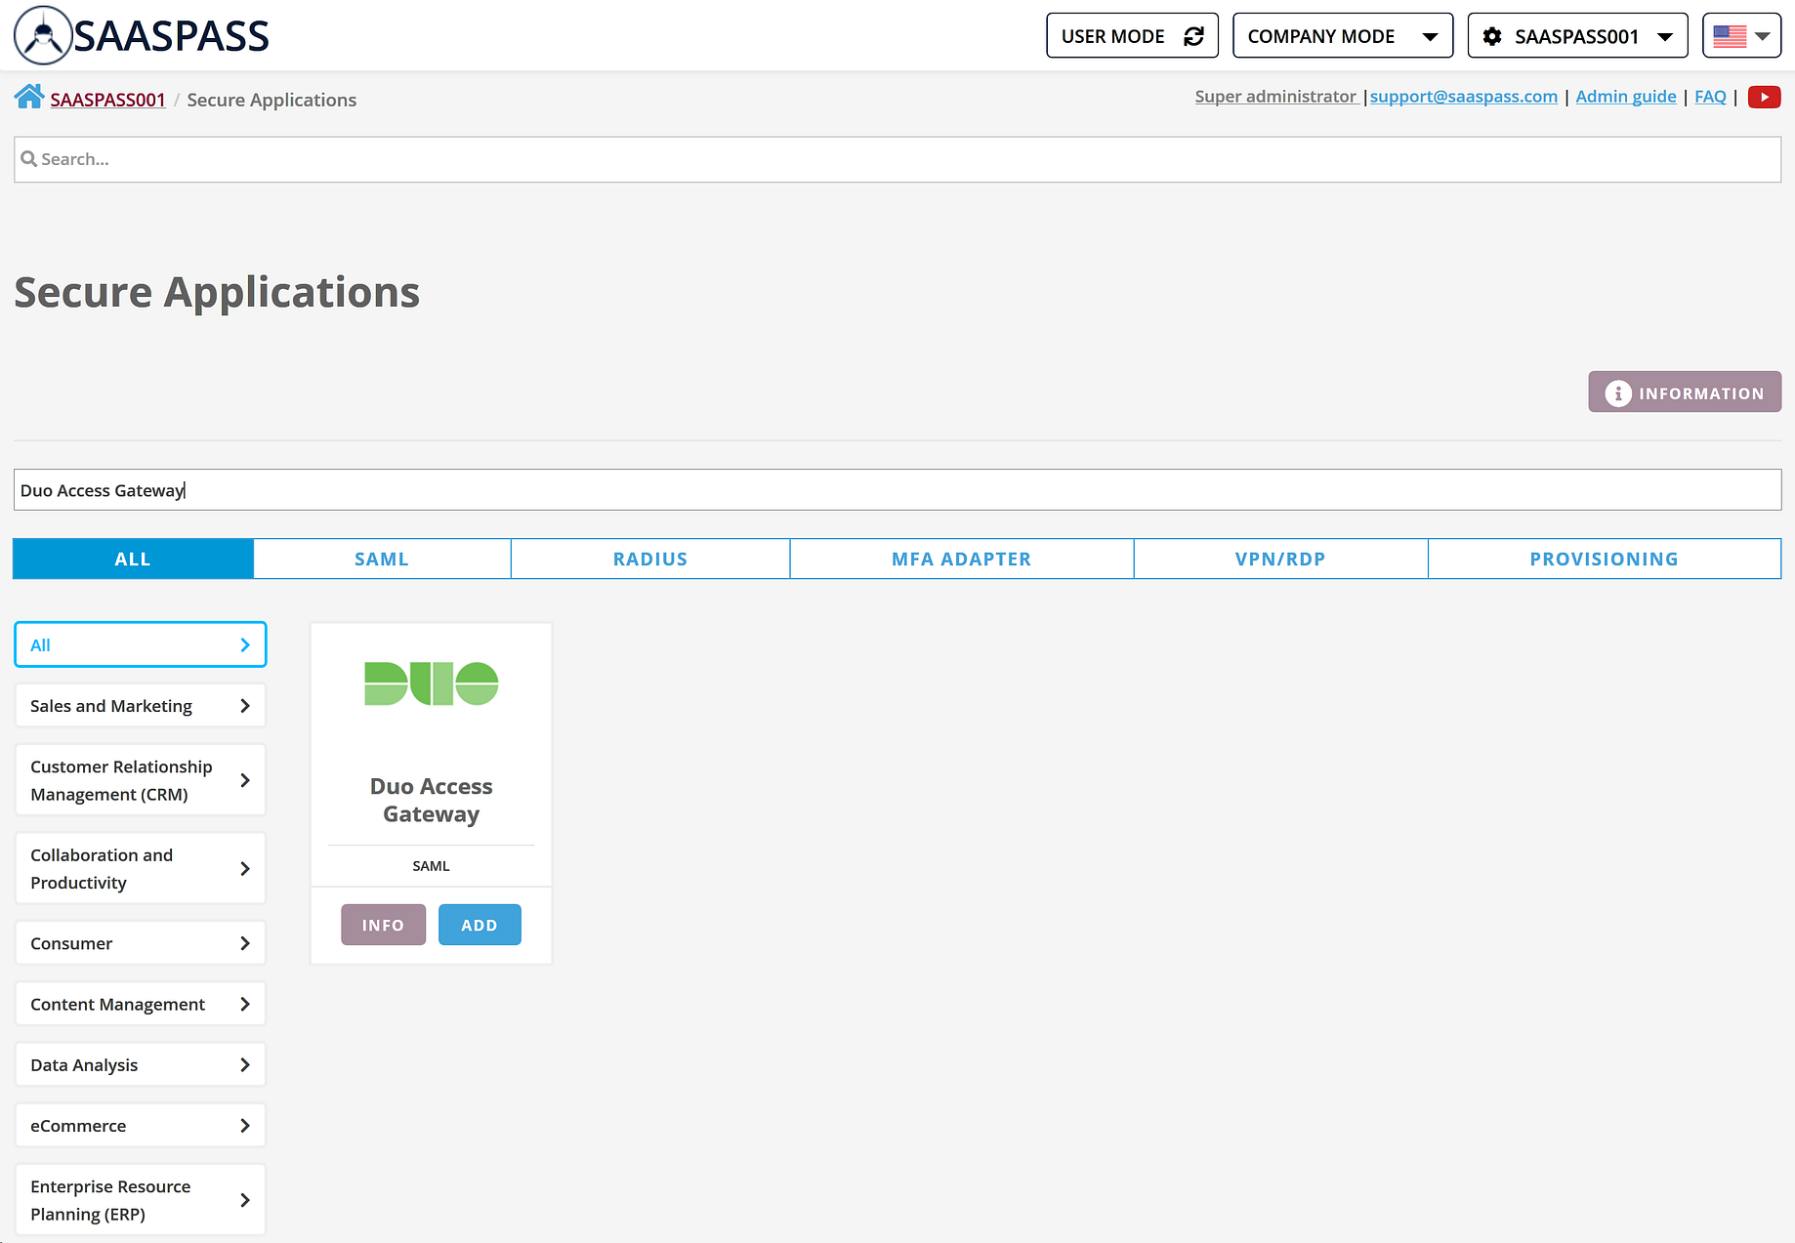This screenshot has width=1795, height=1243.
Task: Click the Duo logo thumbnail
Action: click(432, 684)
